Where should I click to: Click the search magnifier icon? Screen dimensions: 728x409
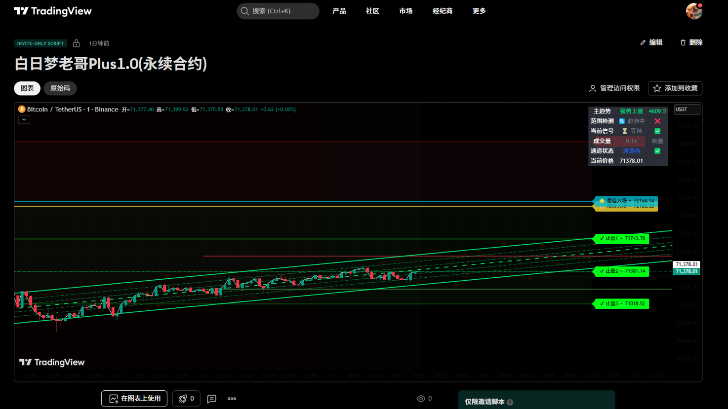[244, 11]
